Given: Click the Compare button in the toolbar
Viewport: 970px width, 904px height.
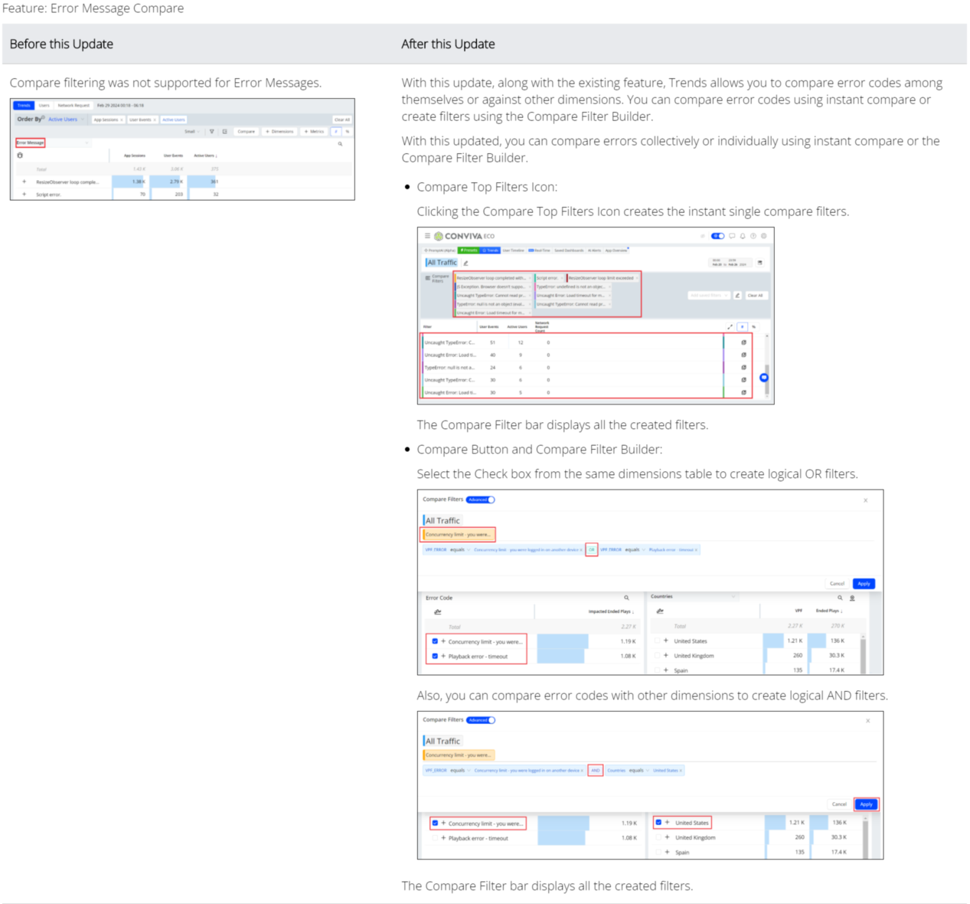Looking at the screenshot, I should coord(246,132).
